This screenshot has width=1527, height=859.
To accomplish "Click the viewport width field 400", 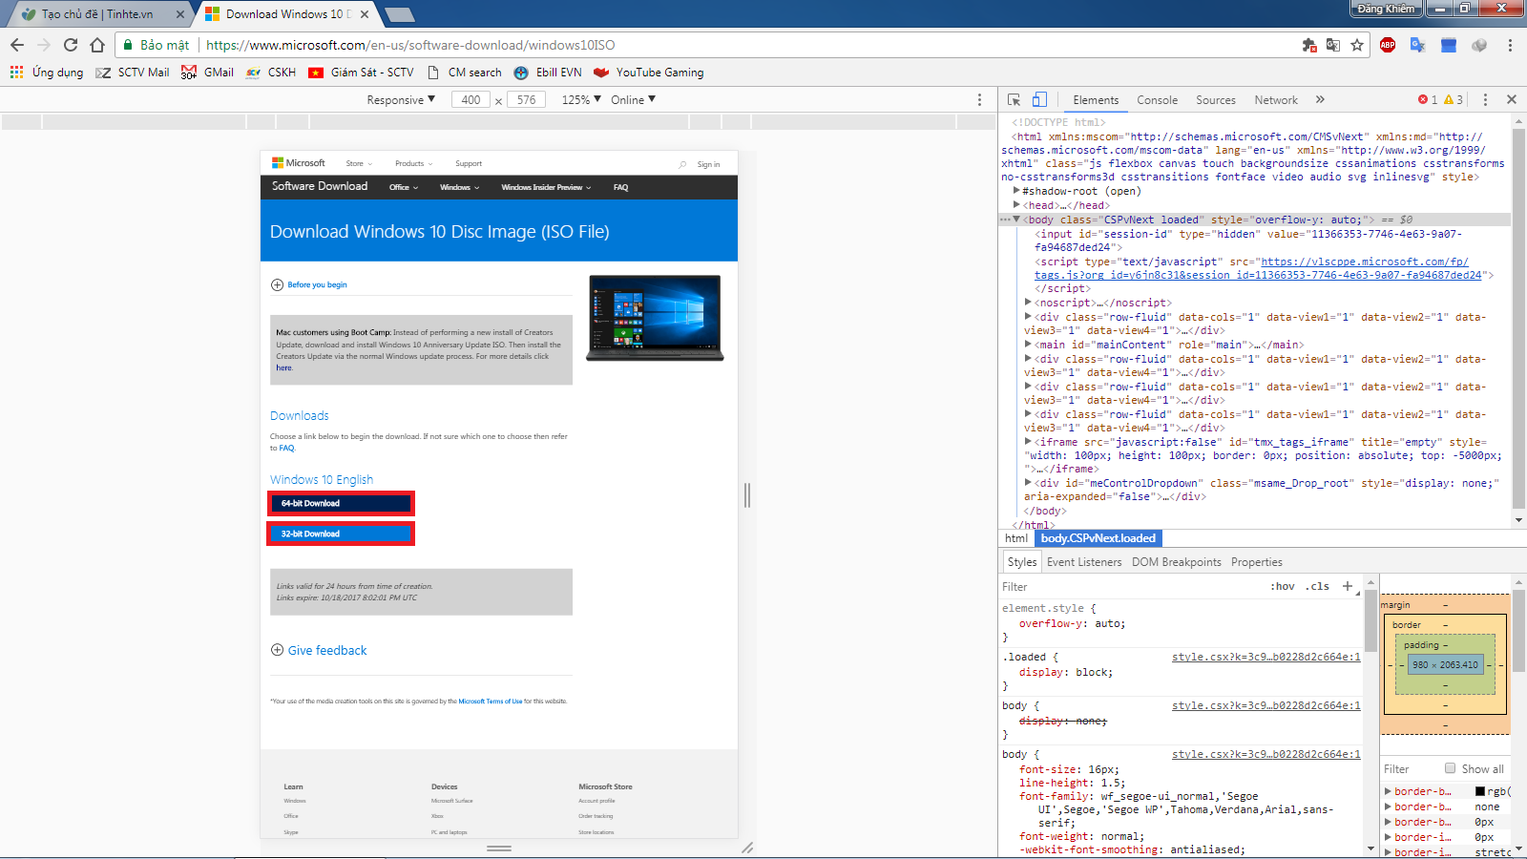I will click(471, 99).
